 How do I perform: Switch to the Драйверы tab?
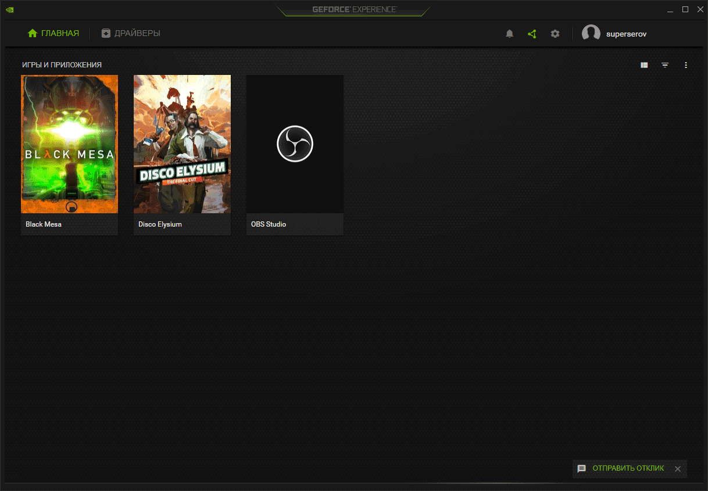coord(130,33)
